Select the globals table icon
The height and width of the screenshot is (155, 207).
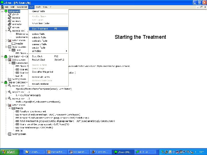(9, 15)
